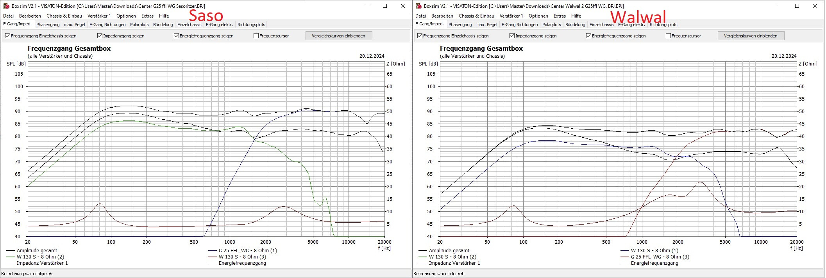Screen dimensions: 826x278
Task: Open Optionen menu in Walwal window
Action: [x=538, y=16]
